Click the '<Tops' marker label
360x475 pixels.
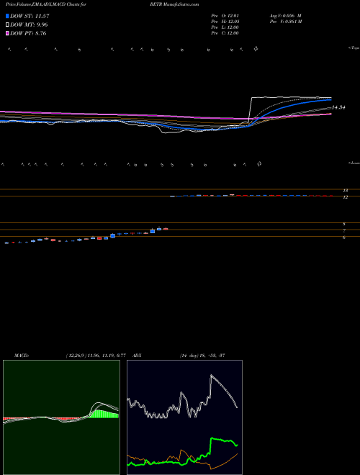tap(354, 48)
